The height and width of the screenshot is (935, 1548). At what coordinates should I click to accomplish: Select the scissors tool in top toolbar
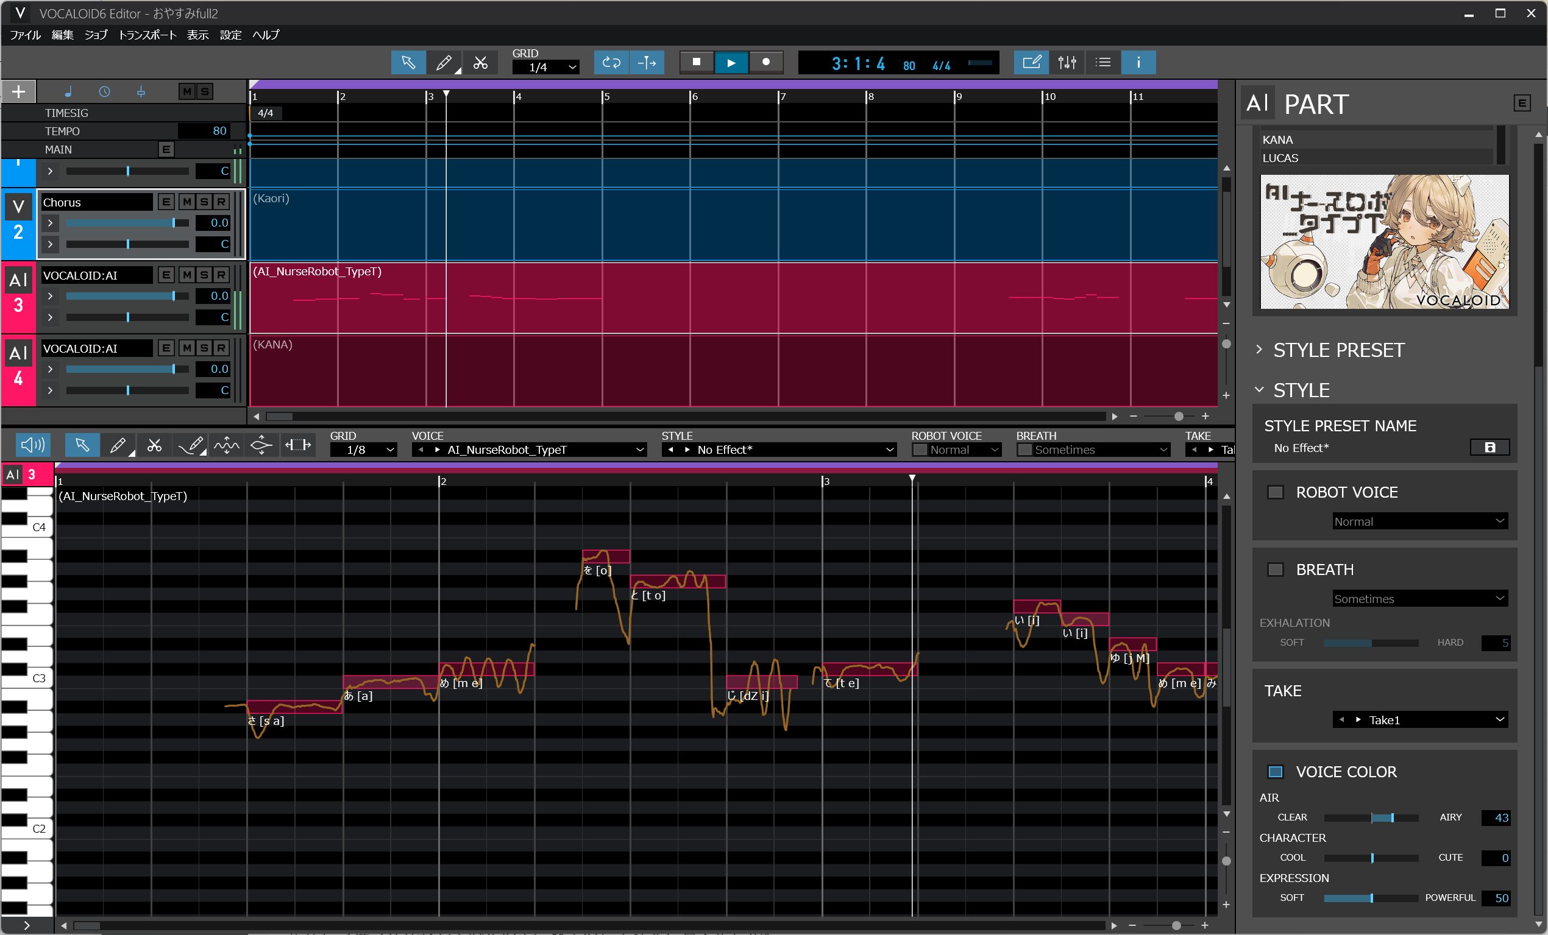[481, 63]
